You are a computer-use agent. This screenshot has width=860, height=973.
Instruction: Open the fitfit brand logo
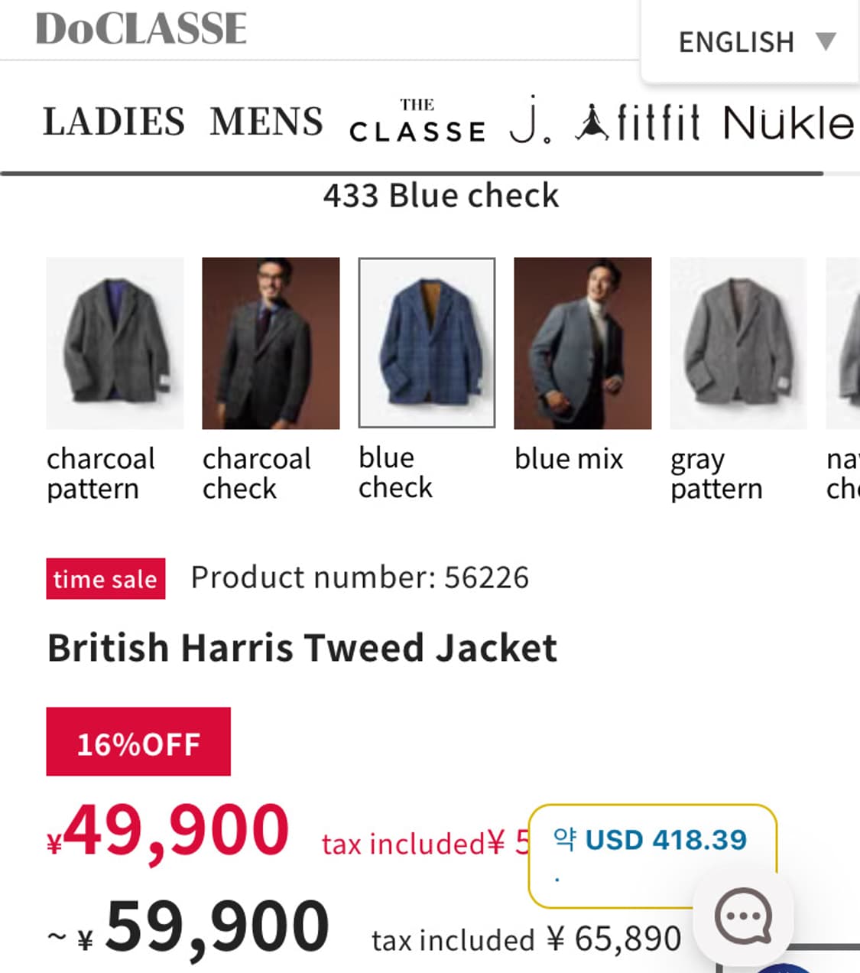637,123
